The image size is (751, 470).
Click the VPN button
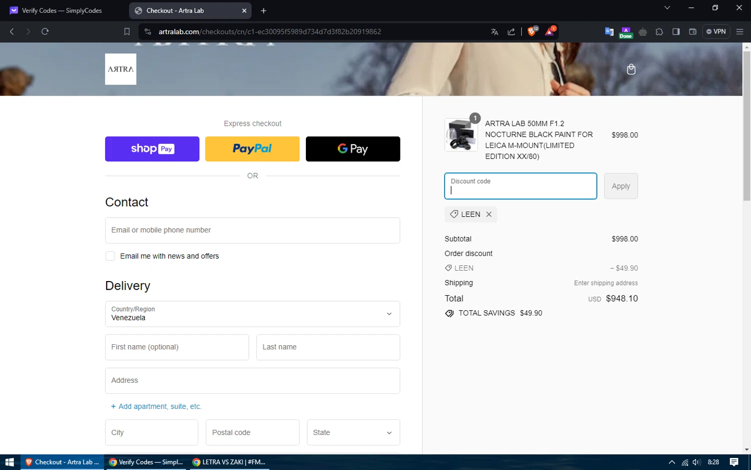coord(716,32)
